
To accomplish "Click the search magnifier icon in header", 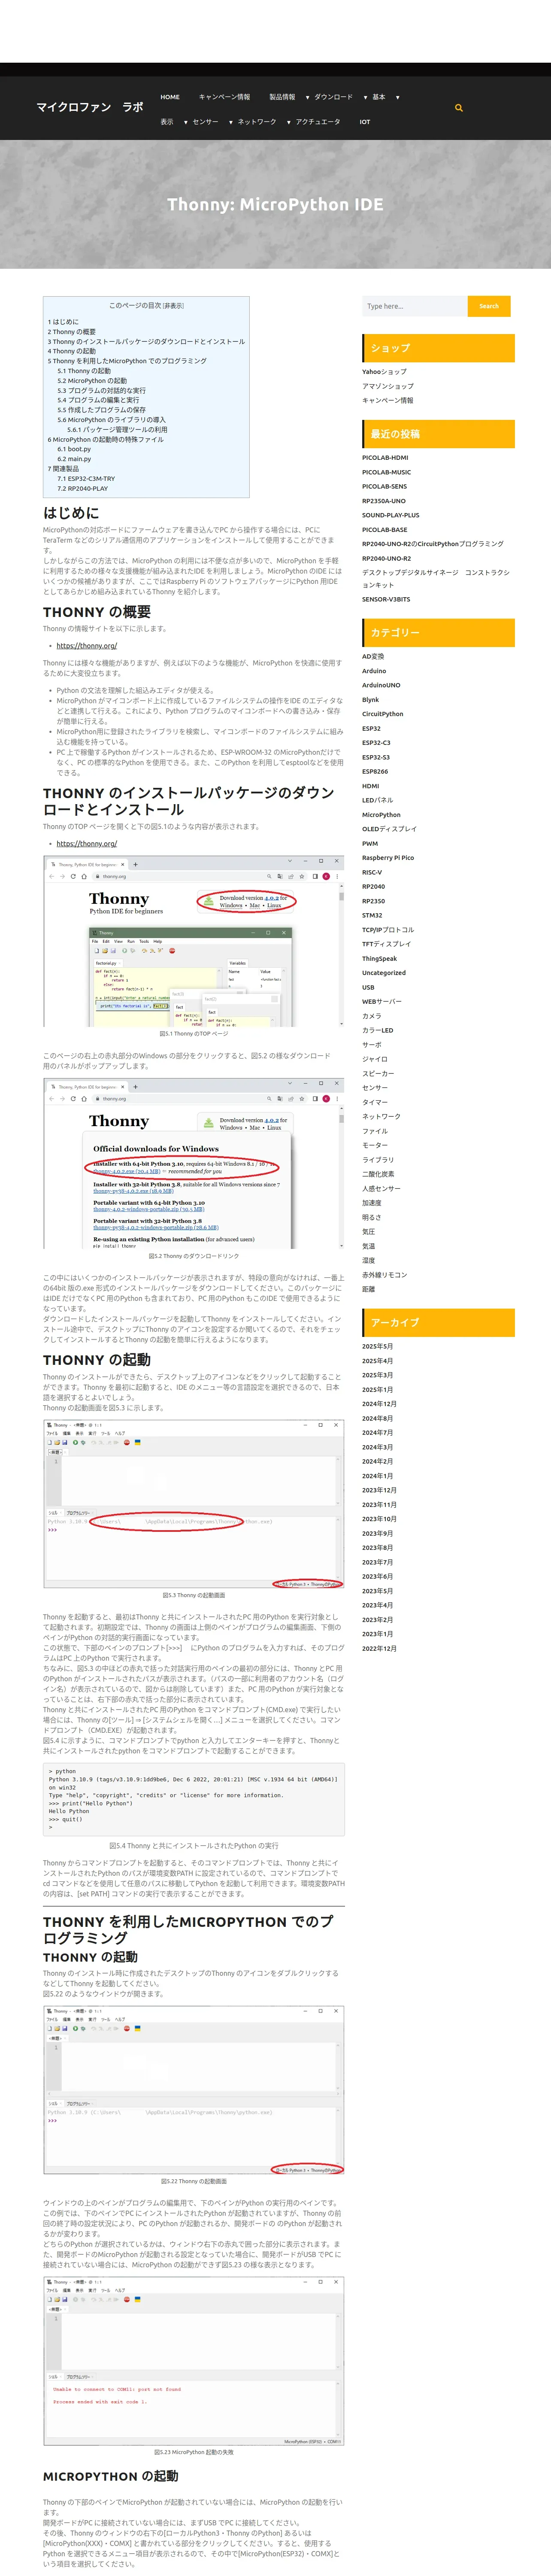I will coord(459,108).
